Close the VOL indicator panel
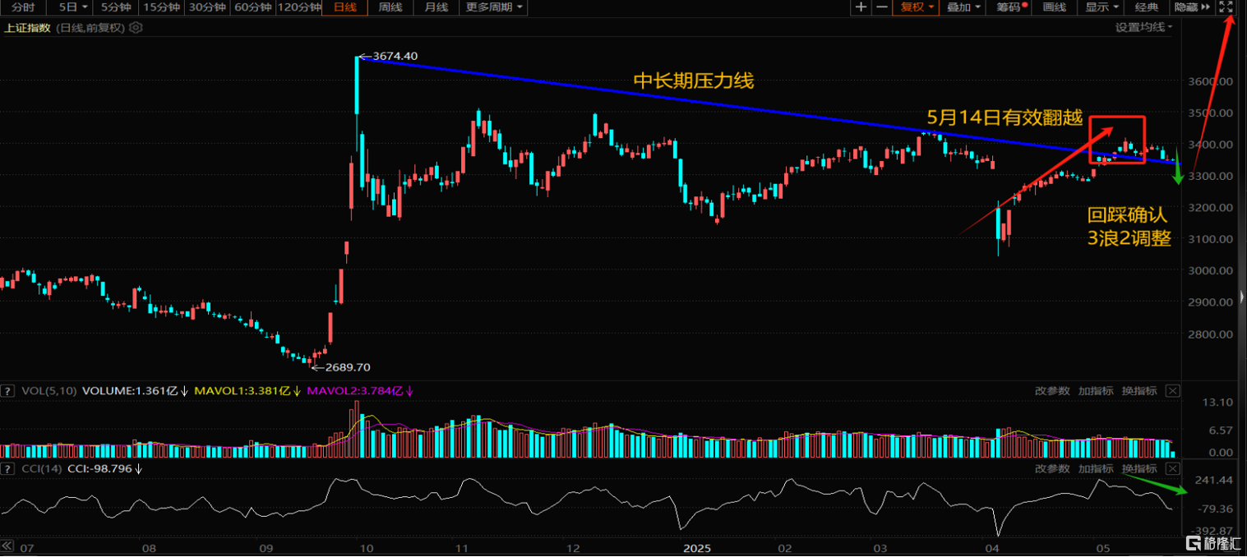Viewport: 1247px width, 557px height. [x=1173, y=391]
